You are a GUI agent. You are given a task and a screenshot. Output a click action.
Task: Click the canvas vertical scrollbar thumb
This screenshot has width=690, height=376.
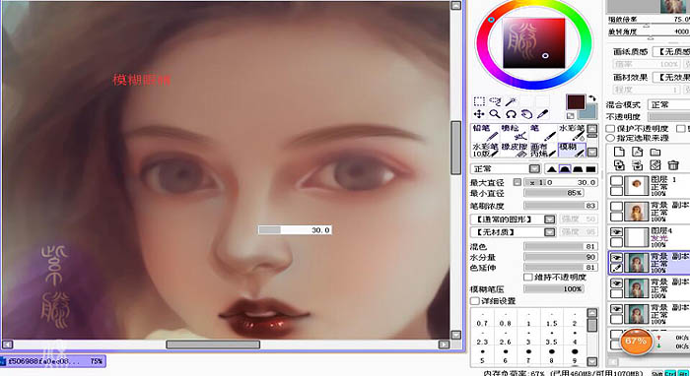point(455,147)
